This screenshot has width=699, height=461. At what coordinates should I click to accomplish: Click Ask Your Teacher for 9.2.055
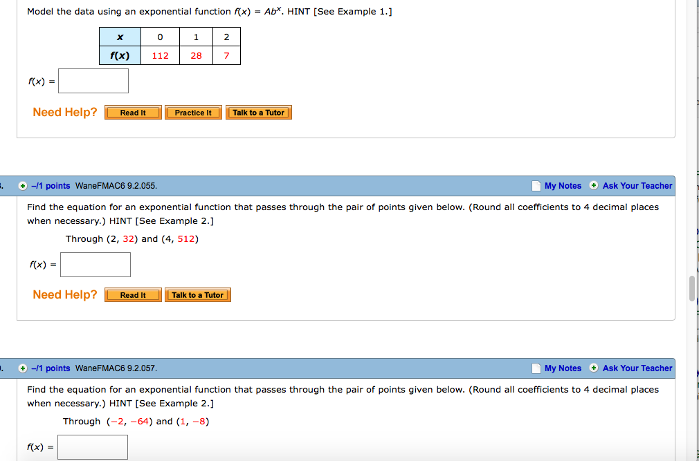point(637,186)
